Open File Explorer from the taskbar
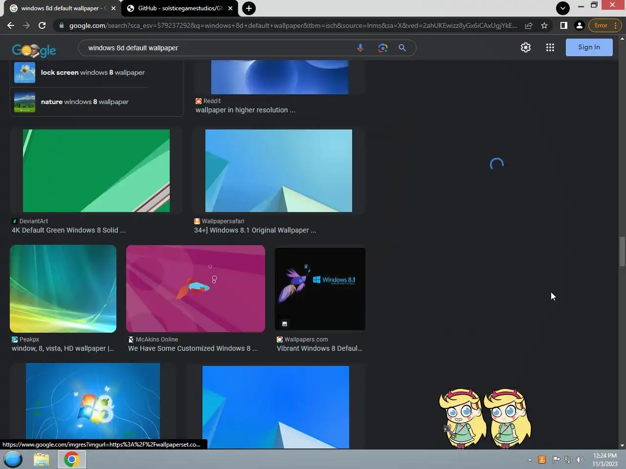Viewport: 626px width, 469px height. pyautogui.click(x=42, y=459)
